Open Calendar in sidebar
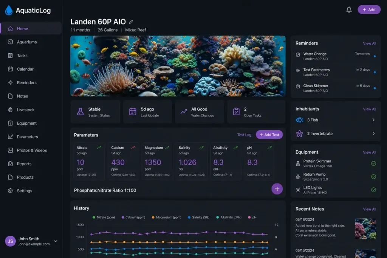Viewport: 387px width, 258px height. point(31,69)
